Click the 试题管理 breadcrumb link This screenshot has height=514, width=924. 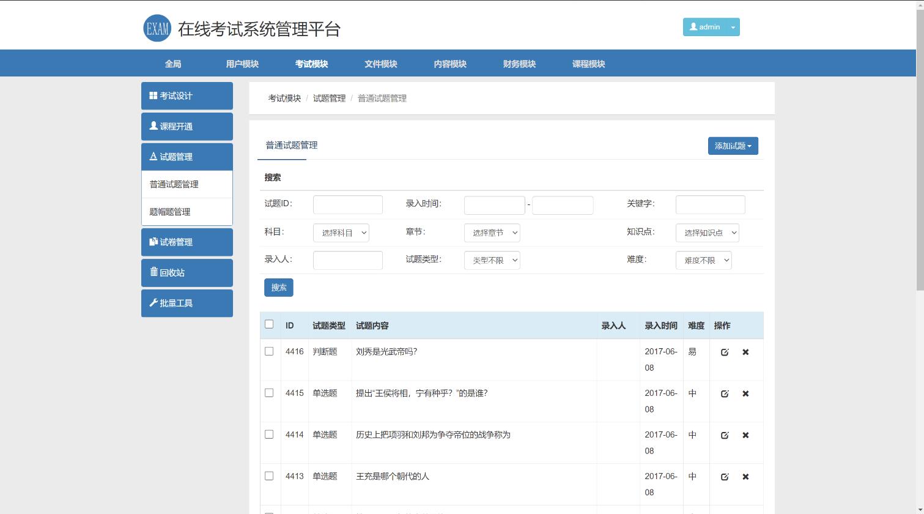pos(329,99)
